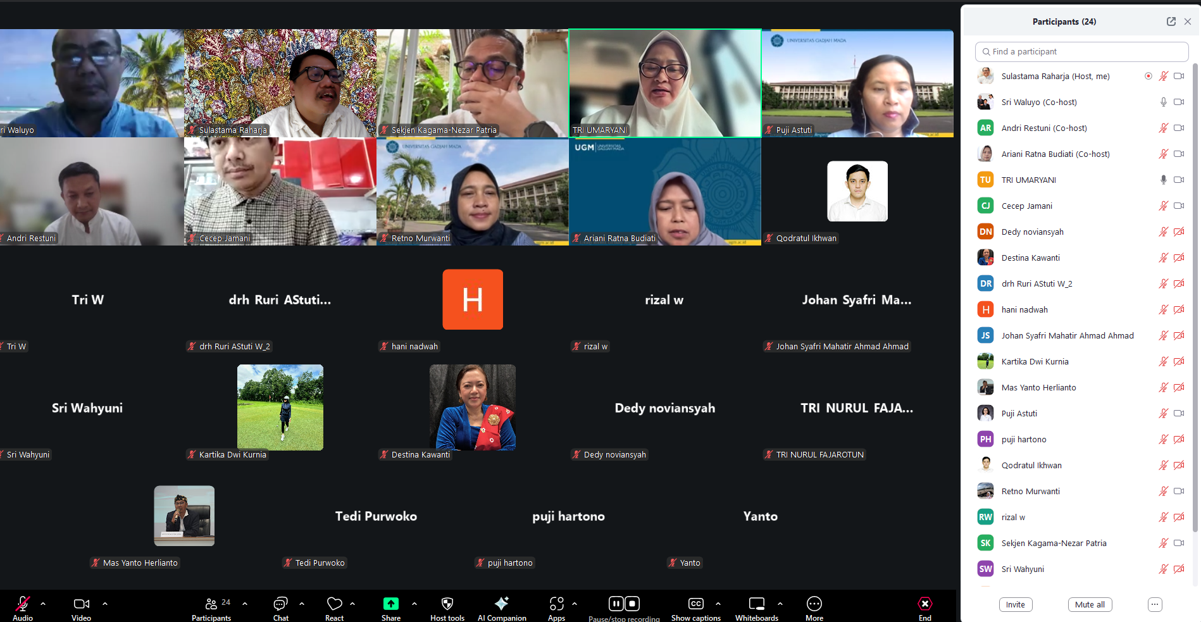
Task: Open the Whiteboards tool
Action: pos(756,604)
